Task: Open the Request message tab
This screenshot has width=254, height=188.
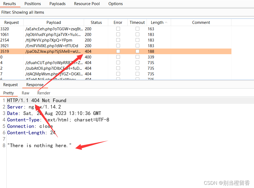Action: (10, 85)
